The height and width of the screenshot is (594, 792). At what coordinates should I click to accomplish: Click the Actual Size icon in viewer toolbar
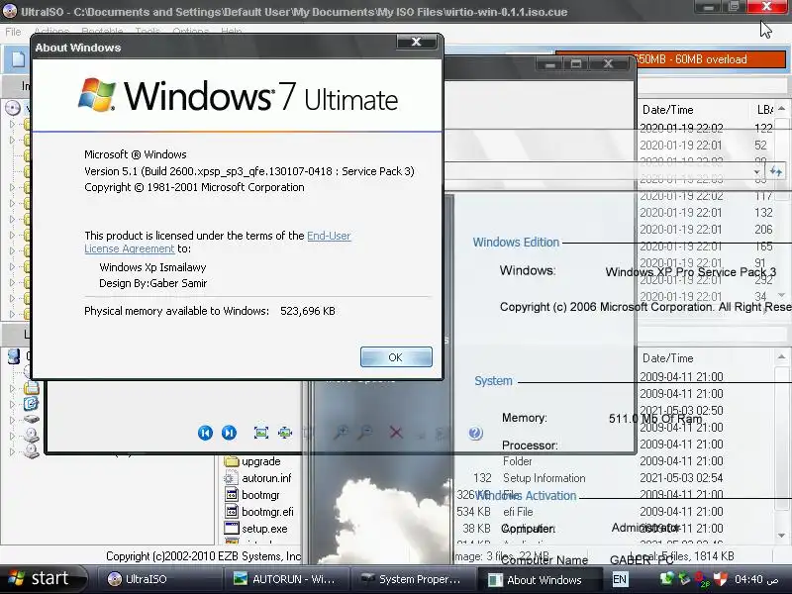[285, 433]
